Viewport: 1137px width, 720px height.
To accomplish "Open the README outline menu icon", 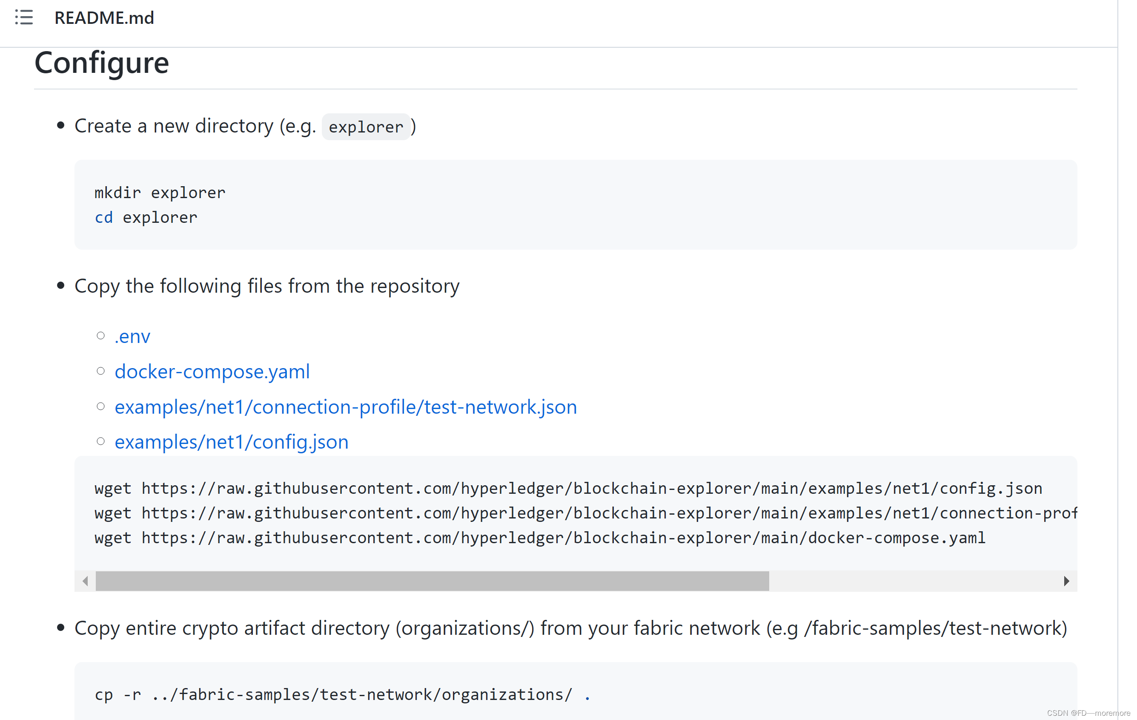I will click(23, 17).
